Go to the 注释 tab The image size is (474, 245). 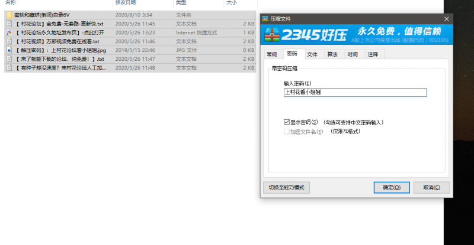click(373, 54)
